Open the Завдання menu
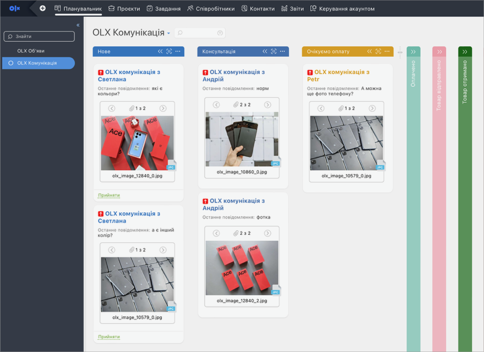Screen dimensions: 484x352 164,9
